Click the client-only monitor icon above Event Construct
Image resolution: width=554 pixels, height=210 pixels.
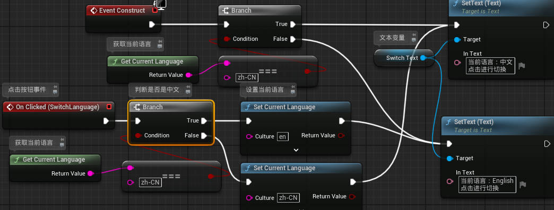(161, 4)
